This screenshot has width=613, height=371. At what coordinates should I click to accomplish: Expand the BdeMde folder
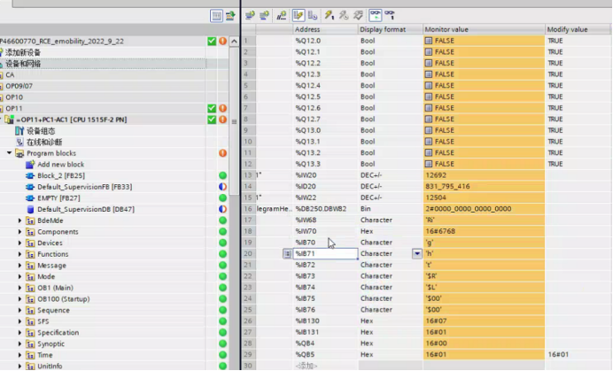19,220
